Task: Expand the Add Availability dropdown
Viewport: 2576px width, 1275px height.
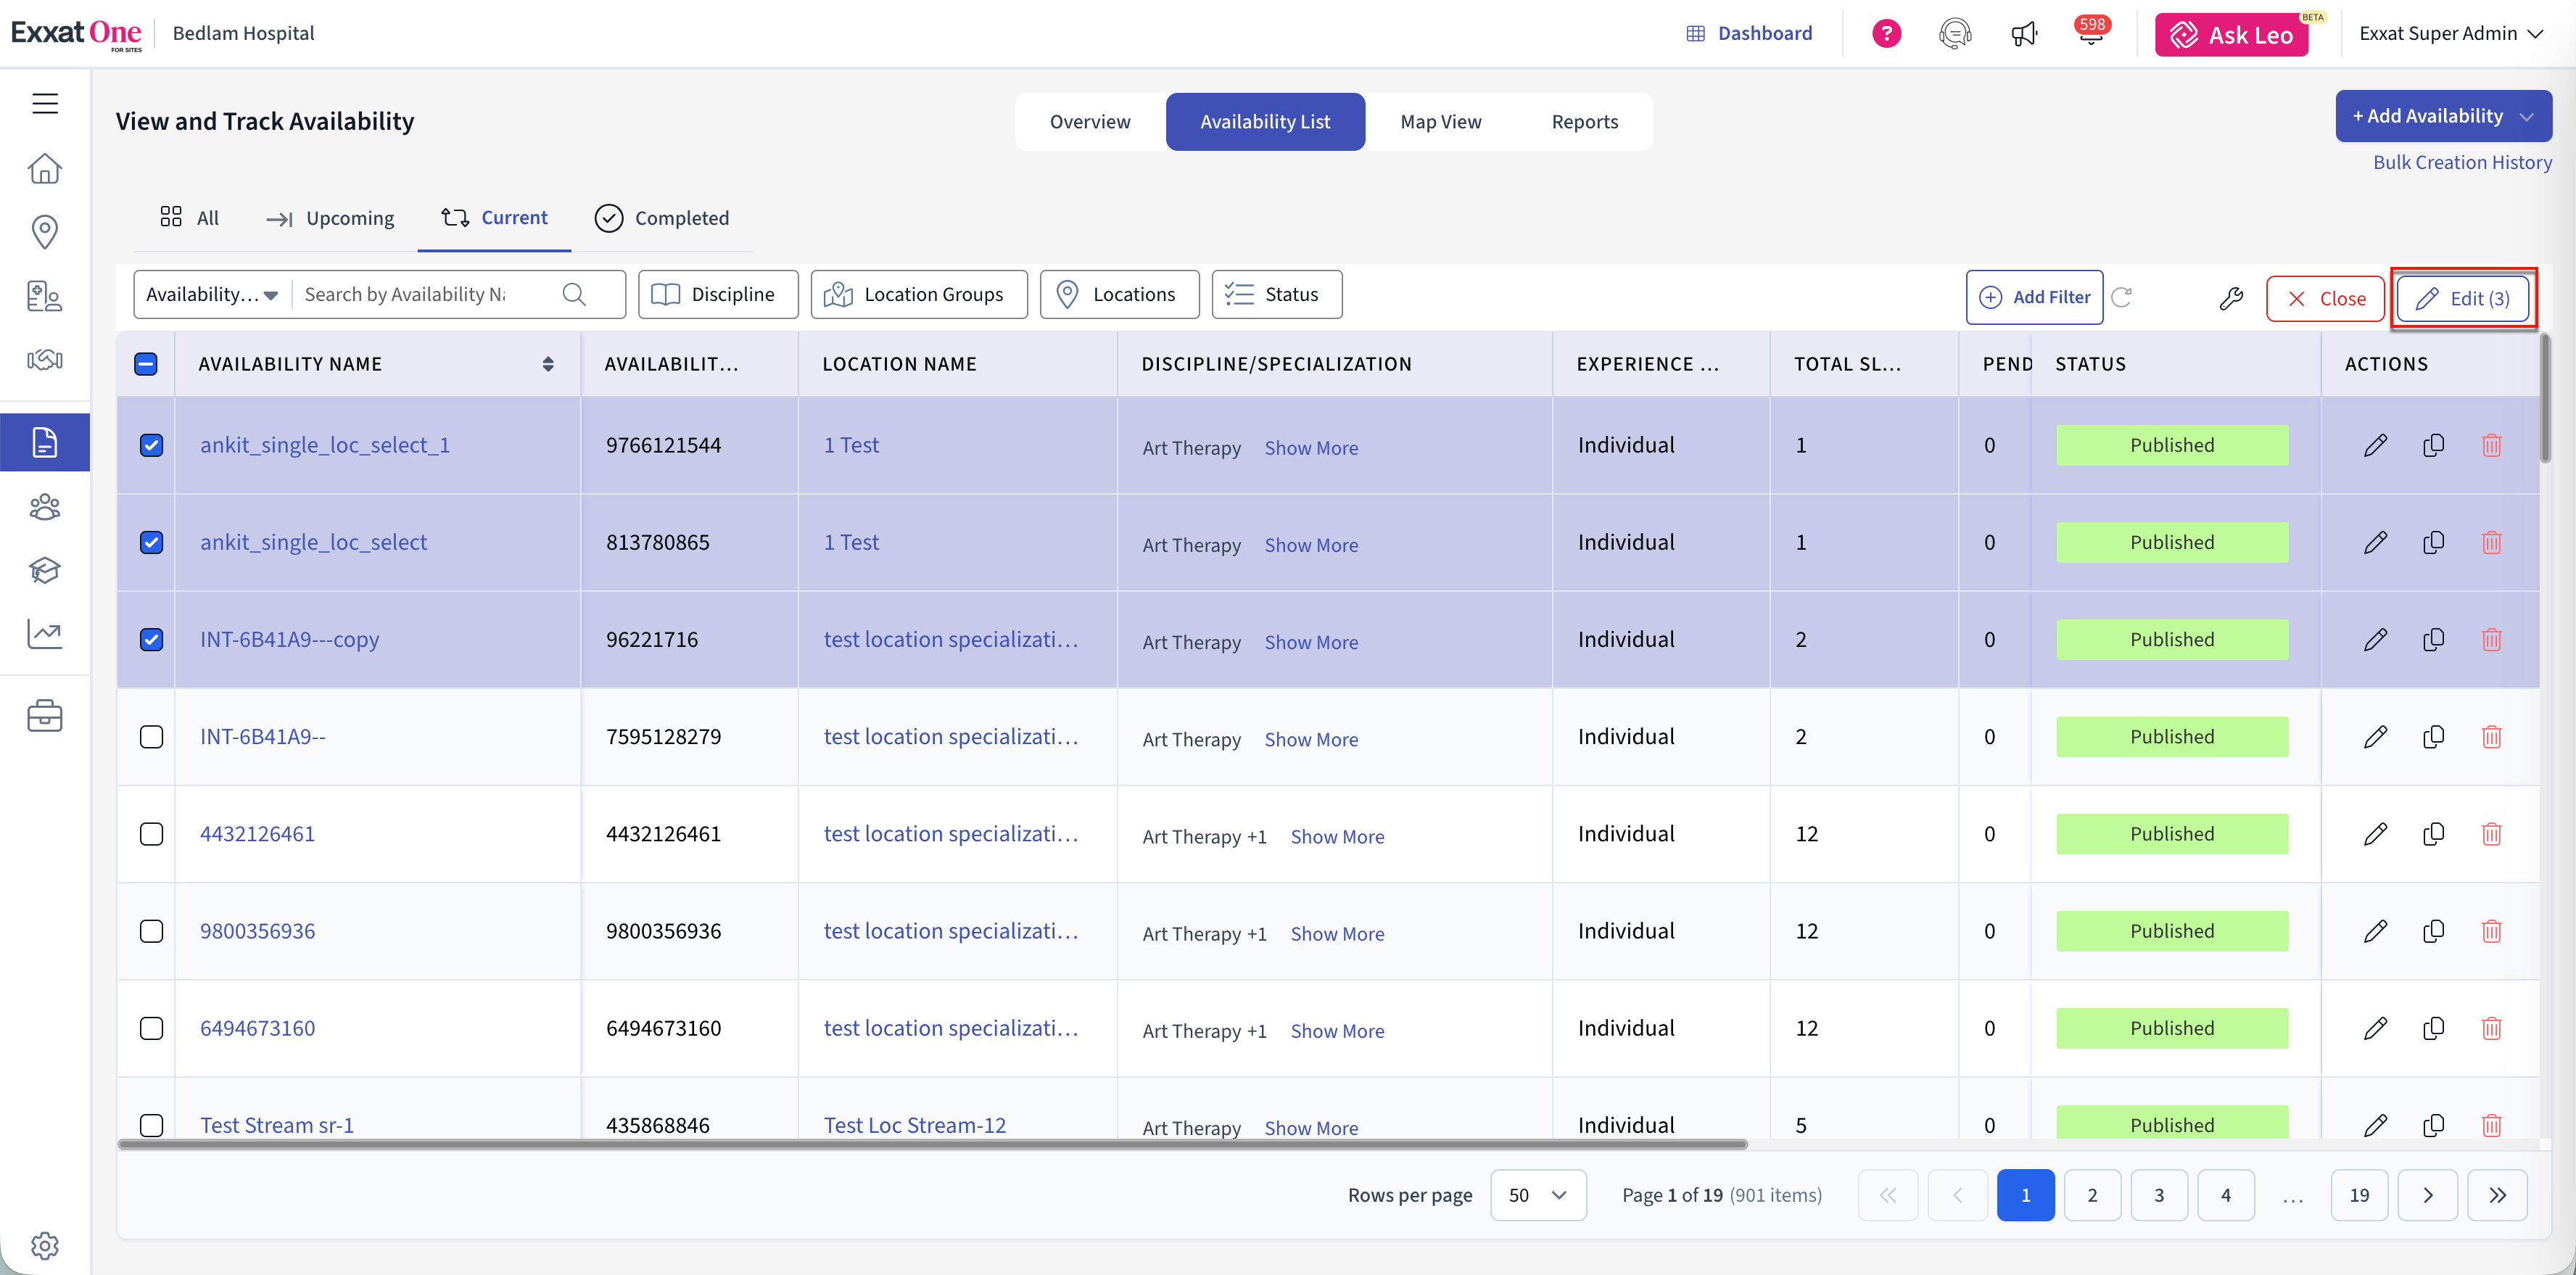Action: 2527,117
